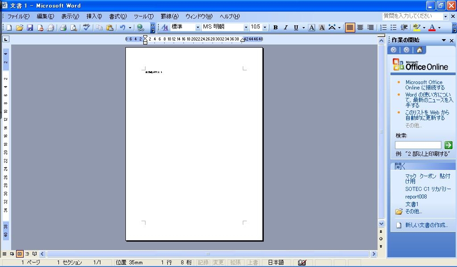This screenshot has width=457, height=267.
Task: Expand undo history dropdown arrow
Action: tap(130, 28)
